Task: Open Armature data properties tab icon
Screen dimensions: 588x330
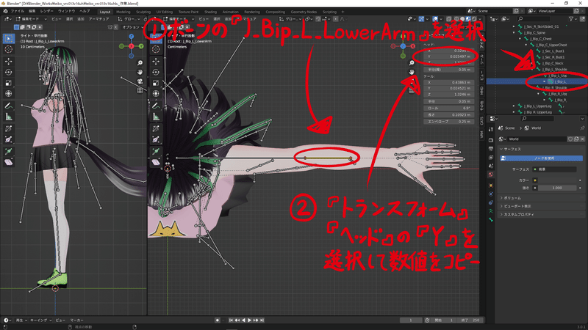Action: pos(491,211)
